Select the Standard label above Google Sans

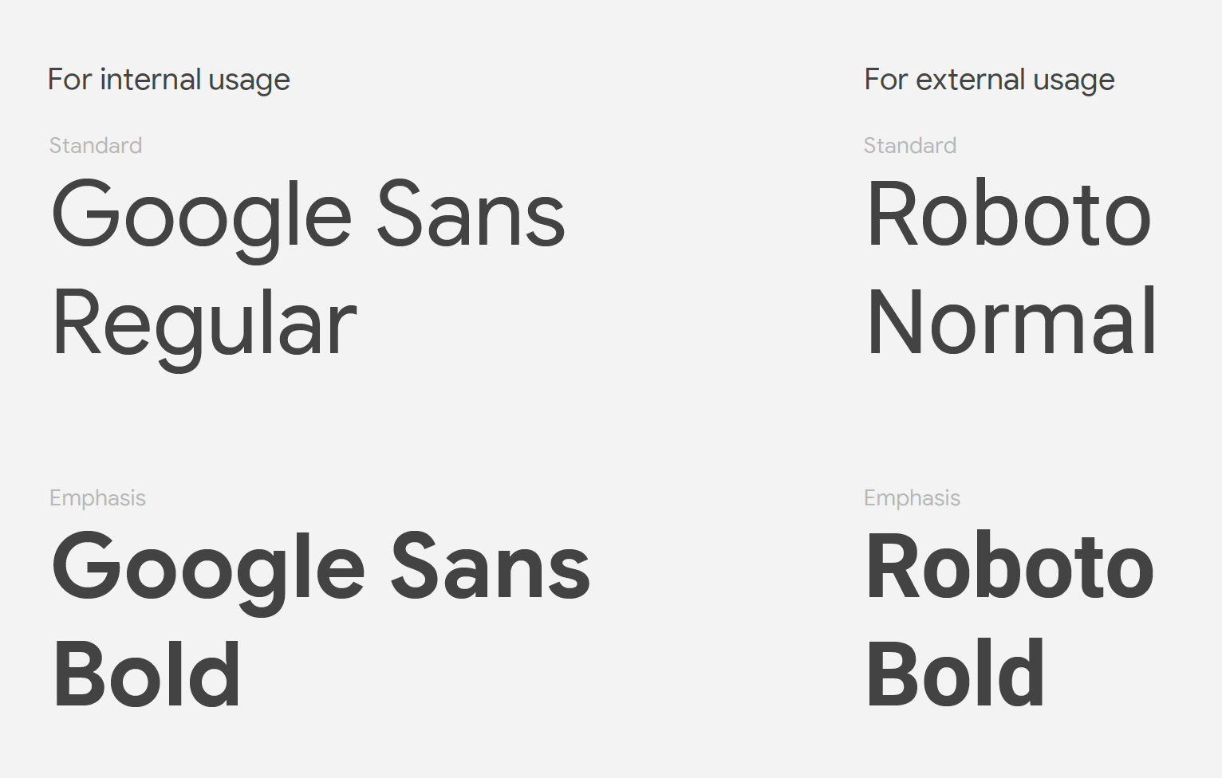click(96, 145)
